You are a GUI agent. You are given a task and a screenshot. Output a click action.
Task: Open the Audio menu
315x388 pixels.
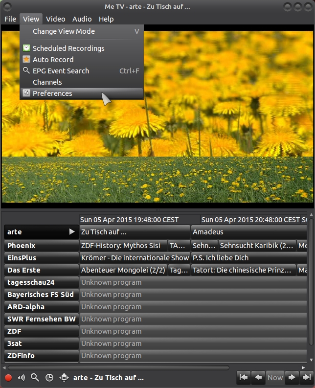point(82,19)
